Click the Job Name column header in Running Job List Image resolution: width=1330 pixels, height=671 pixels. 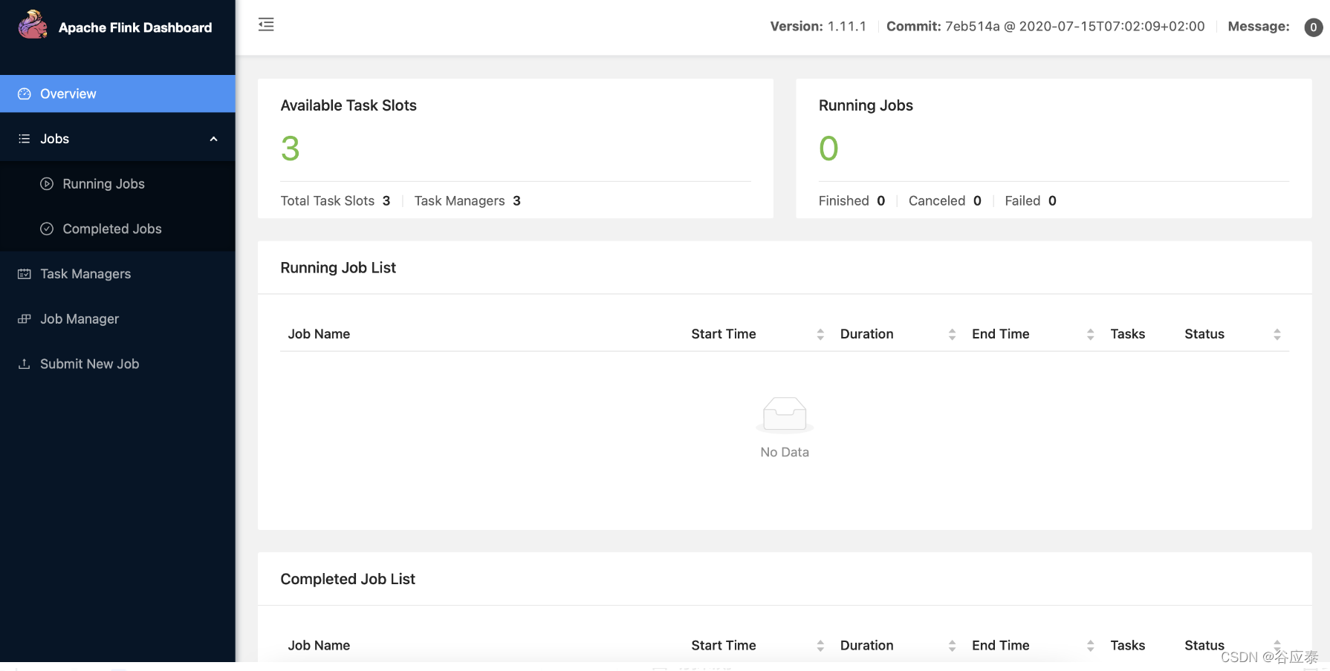pyautogui.click(x=319, y=334)
